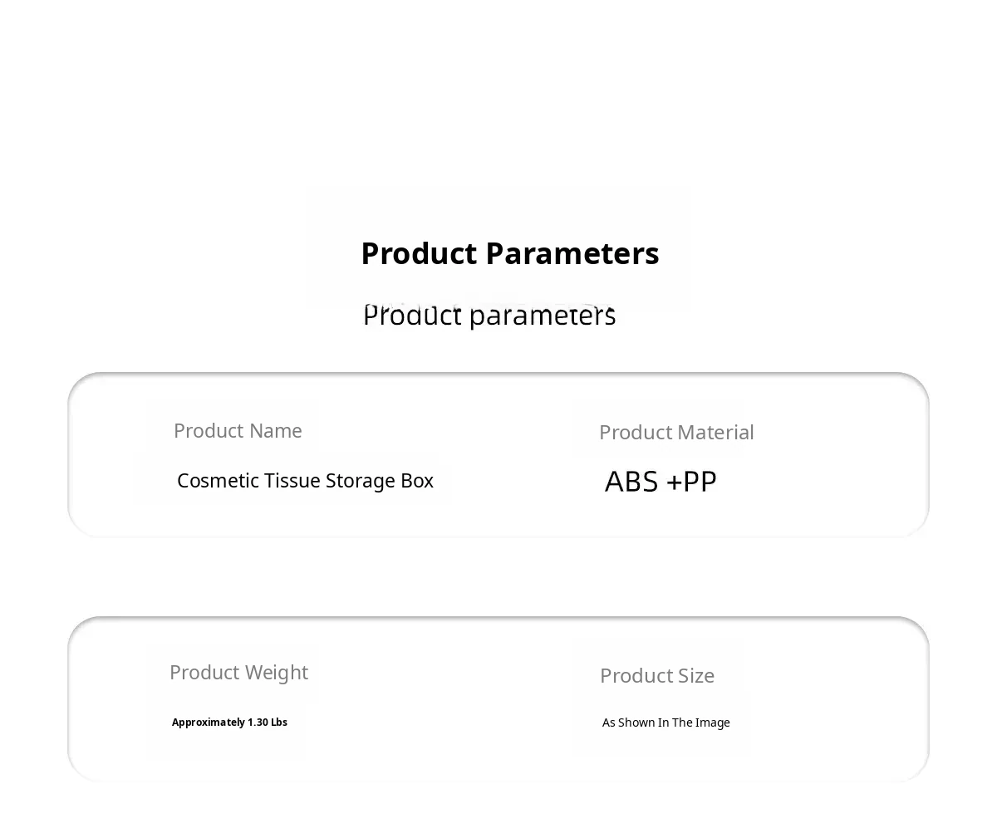This screenshot has height=828, width=997.
Task: Click the Cosmetic Tissue Storage Box text
Action: [305, 481]
